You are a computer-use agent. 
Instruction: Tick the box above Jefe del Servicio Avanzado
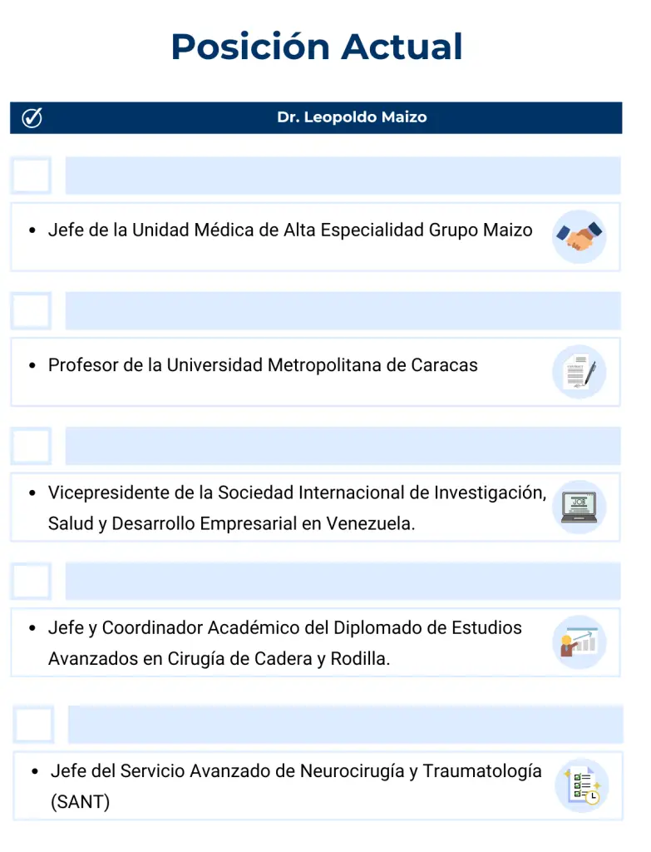[x=34, y=725]
